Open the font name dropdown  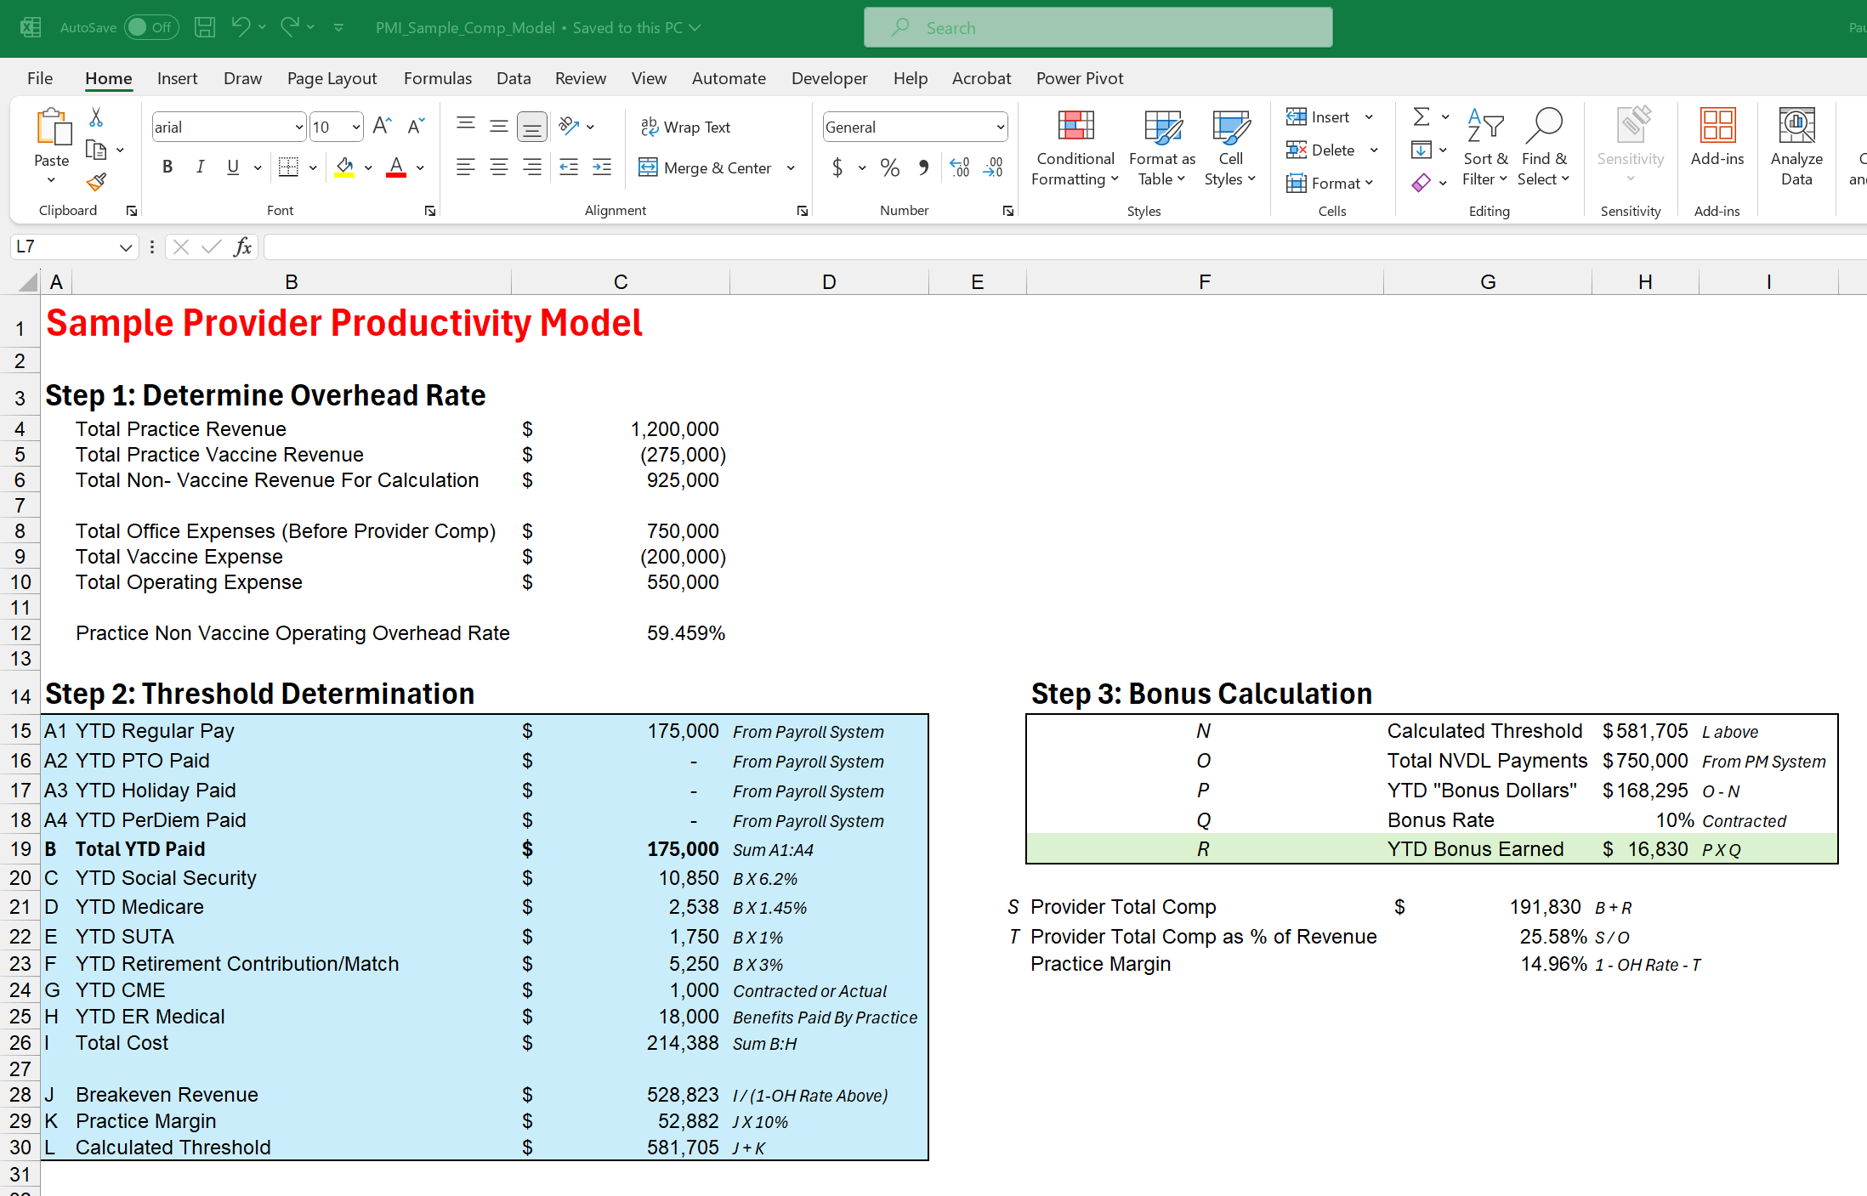[299, 127]
